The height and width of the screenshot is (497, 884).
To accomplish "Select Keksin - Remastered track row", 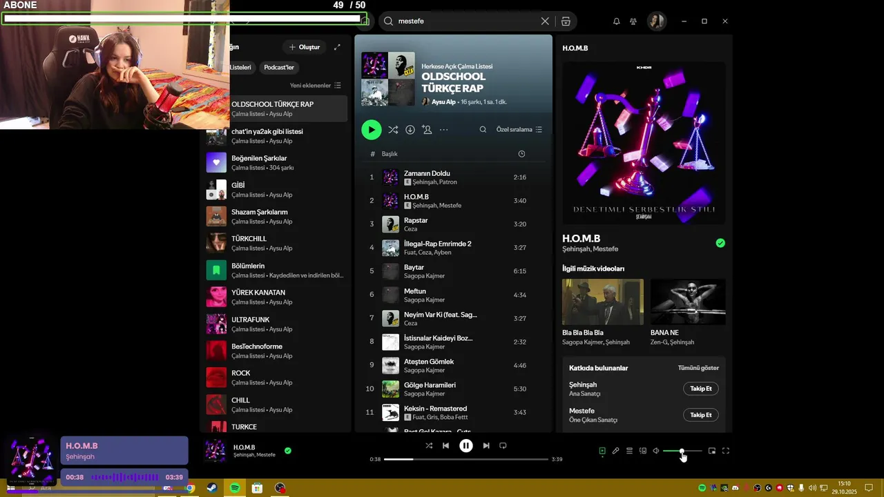I will [453, 412].
